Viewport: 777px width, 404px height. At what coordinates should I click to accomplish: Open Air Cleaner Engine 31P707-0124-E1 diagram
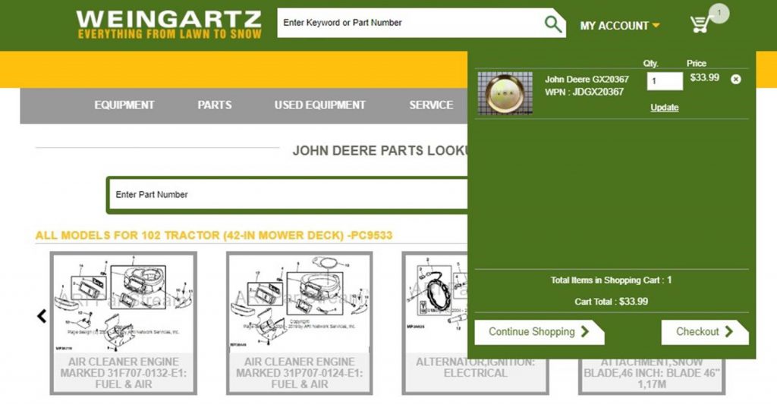tap(299, 323)
